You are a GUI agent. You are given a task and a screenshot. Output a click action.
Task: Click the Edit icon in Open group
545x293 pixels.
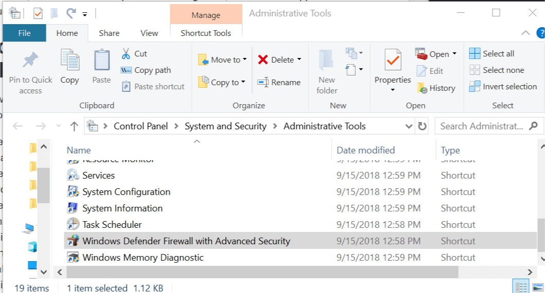pos(422,71)
